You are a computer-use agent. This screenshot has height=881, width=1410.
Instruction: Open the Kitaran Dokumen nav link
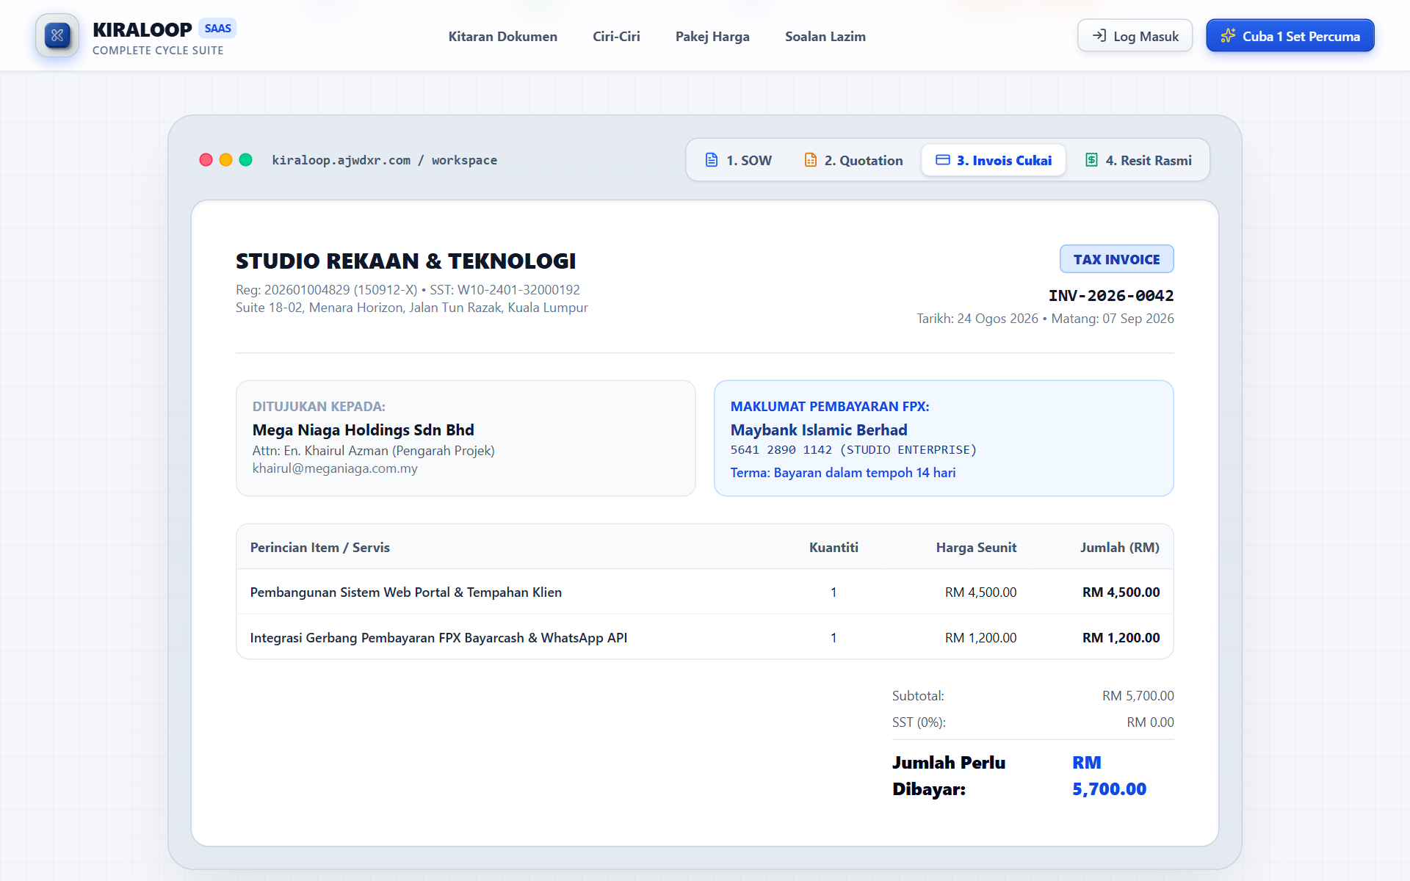click(503, 36)
